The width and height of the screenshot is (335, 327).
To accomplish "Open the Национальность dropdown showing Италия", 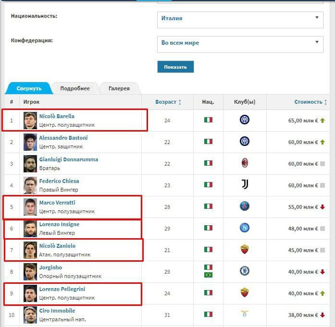I will point(240,20).
